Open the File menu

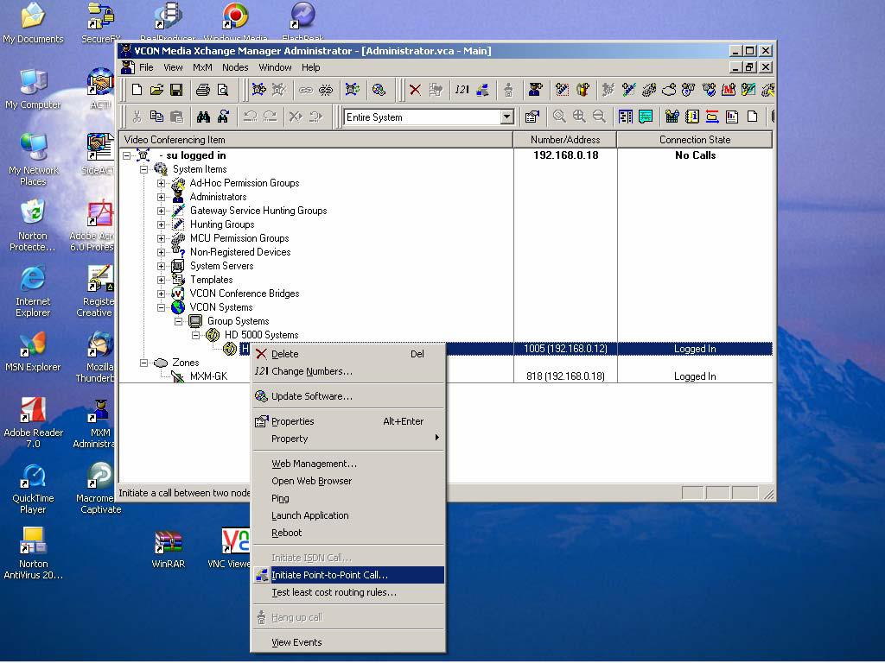tap(146, 67)
